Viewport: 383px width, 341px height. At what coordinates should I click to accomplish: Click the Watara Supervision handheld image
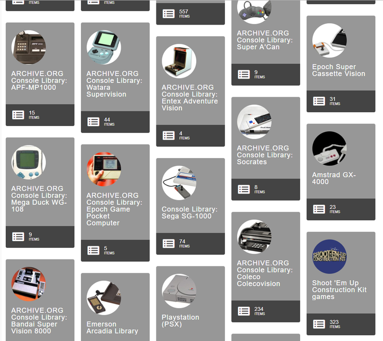click(x=104, y=47)
